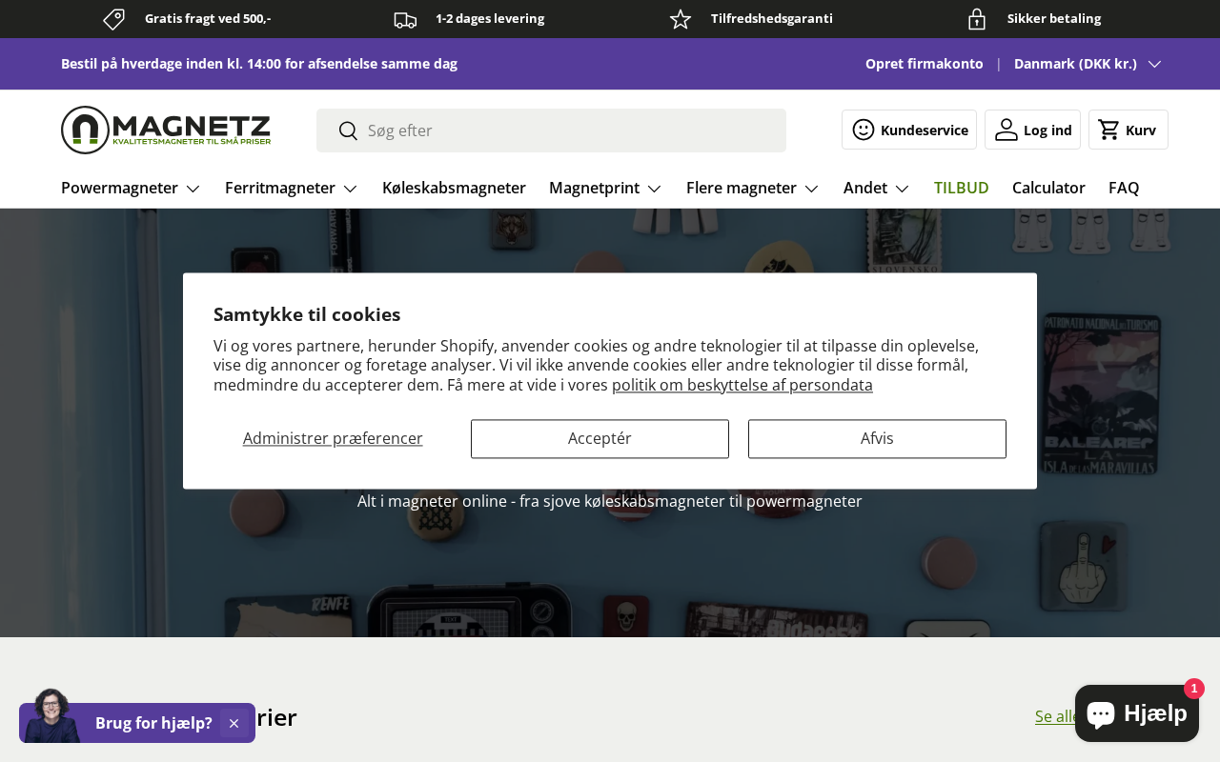
Task: Click the help assistant avatar photo
Action: click(51, 715)
